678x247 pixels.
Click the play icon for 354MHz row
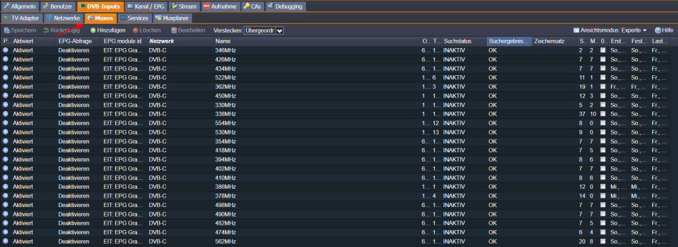pos(5,141)
